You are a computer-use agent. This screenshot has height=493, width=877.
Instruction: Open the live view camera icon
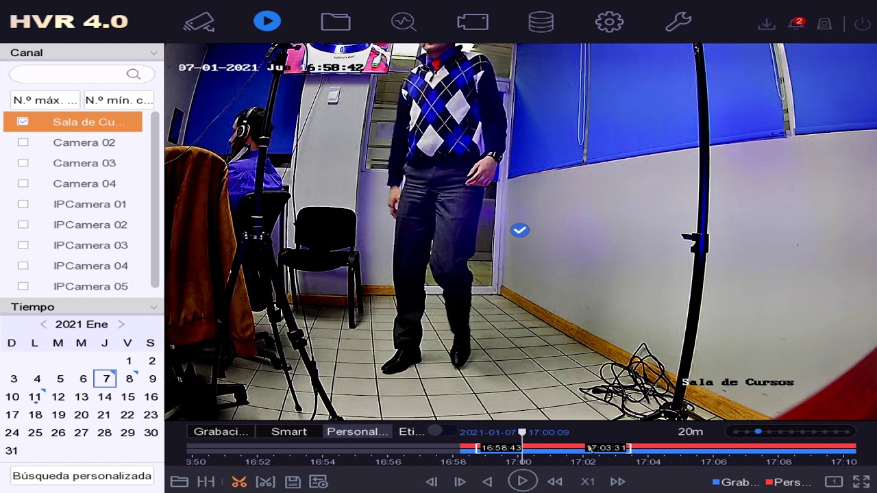coord(199,22)
